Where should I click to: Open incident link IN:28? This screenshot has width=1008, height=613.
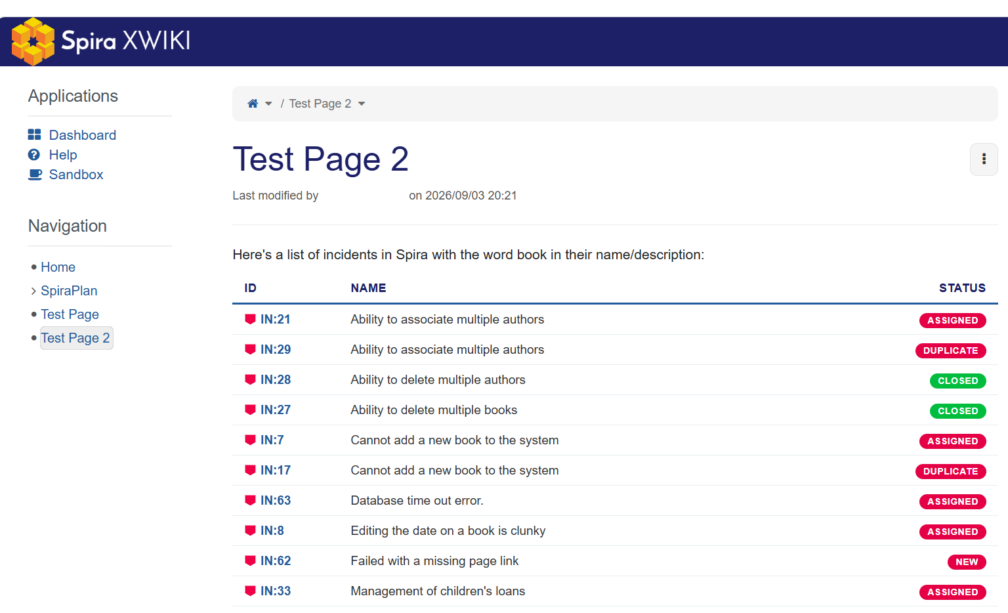click(276, 380)
